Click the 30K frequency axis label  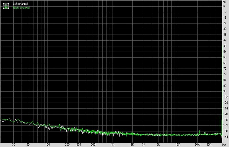coord(209,145)
